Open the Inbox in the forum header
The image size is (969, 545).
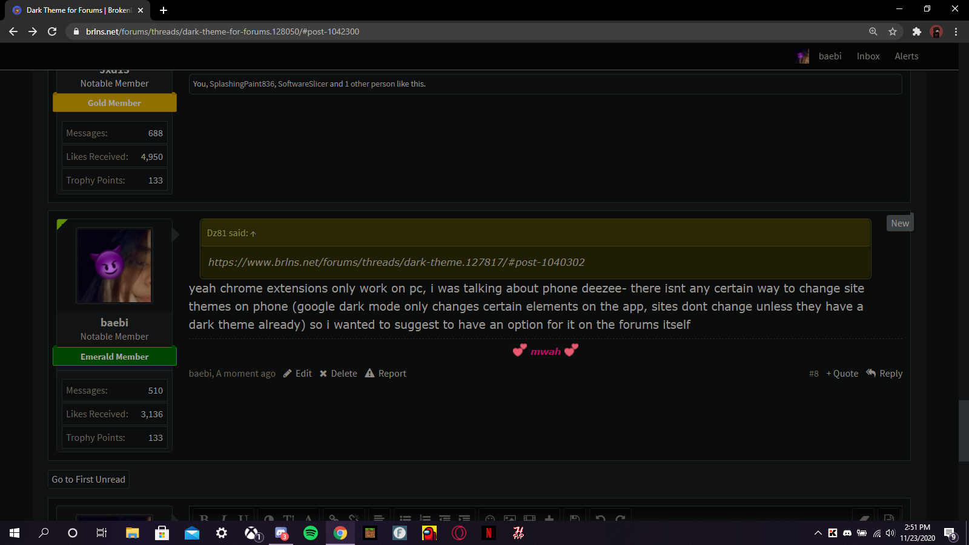click(868, 56)
